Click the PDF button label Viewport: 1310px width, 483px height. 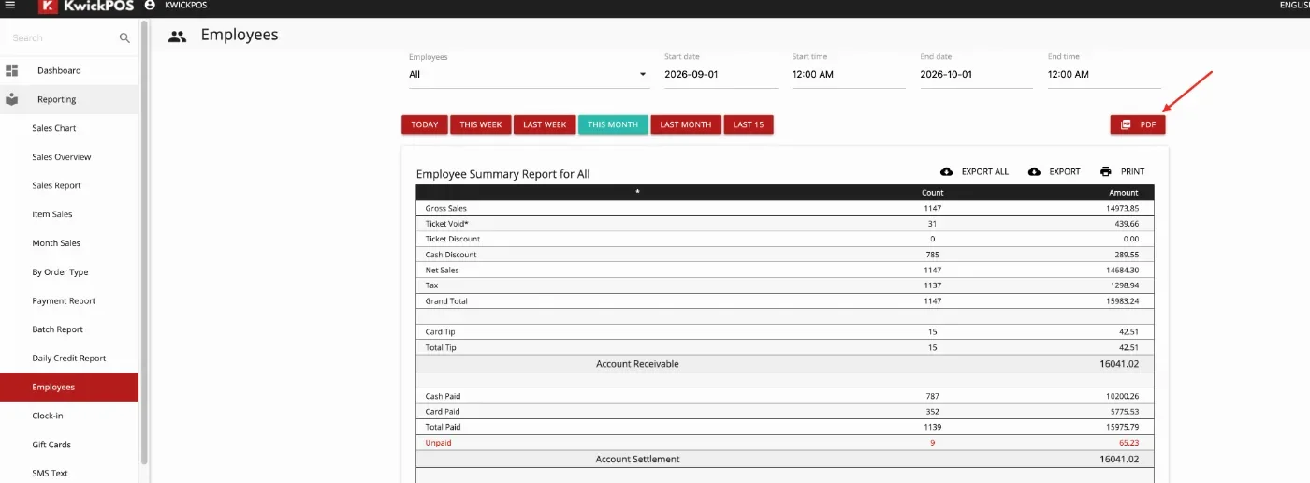tap(1148, 124)
